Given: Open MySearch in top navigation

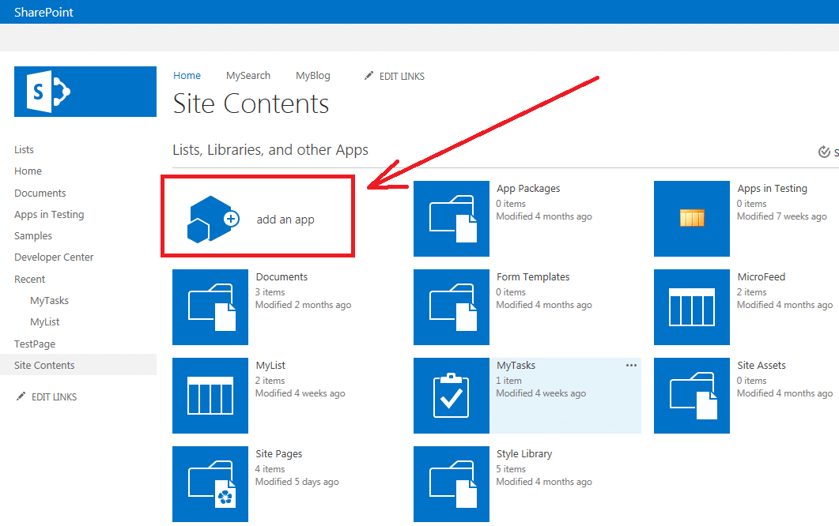Looking at the screenshot, I should tap(248, 75).
